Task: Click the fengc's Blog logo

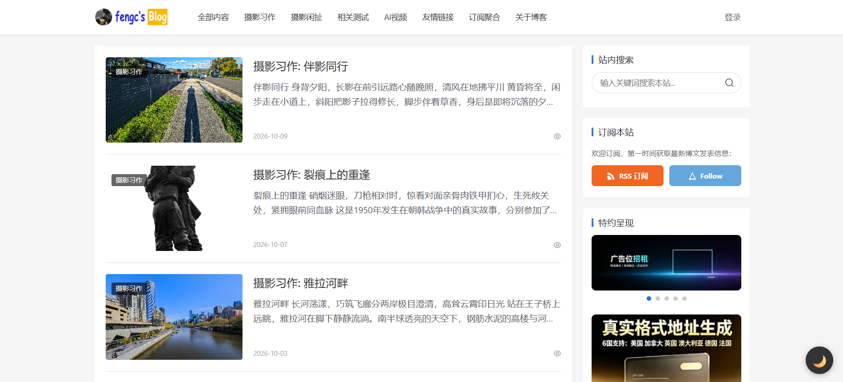Action: [131, 17]
